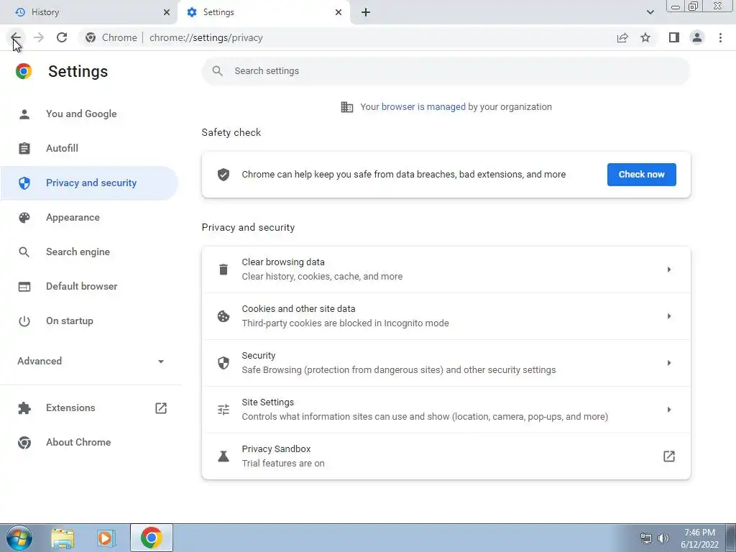The image size is (736, 552).
Task: Open Autofill settings
Action: (x=89, y=148)
